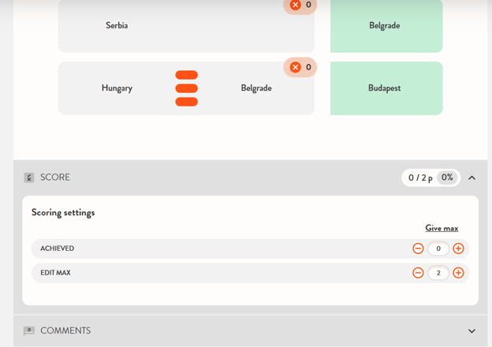Click the Give max link
The image size is (492, 347).
pyautogui.click(x=442, y=228)
